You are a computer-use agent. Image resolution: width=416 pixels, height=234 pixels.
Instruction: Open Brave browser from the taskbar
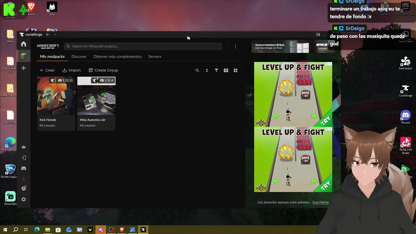tap(122, 230)
